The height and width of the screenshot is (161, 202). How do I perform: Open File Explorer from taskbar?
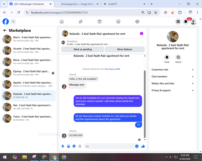[25, 157]
